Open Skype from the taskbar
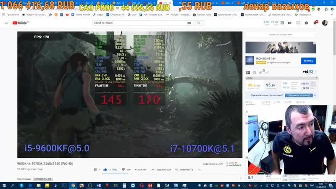This screenshot has height=189, width=336. [21, 186]
